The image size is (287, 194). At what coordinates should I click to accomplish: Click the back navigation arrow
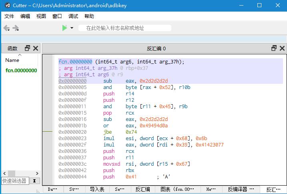(7, 28)
